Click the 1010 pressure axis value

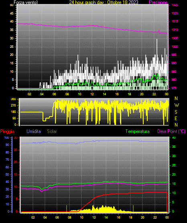(x=175, y=30)
